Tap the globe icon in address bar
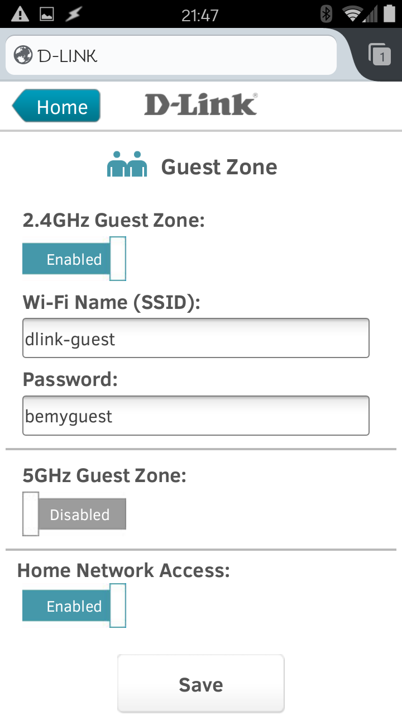The height and width of the screenshot is (715, 402). pyautogui.click(x=23, y=55)
